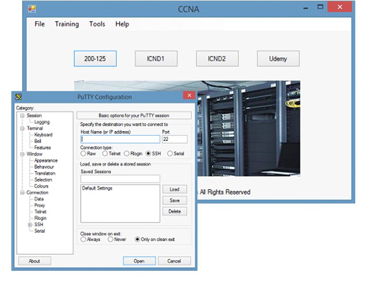This screenshot has width=375, height=281.
Task: Select Bell category in tree
Action: [x=37, y=141]
